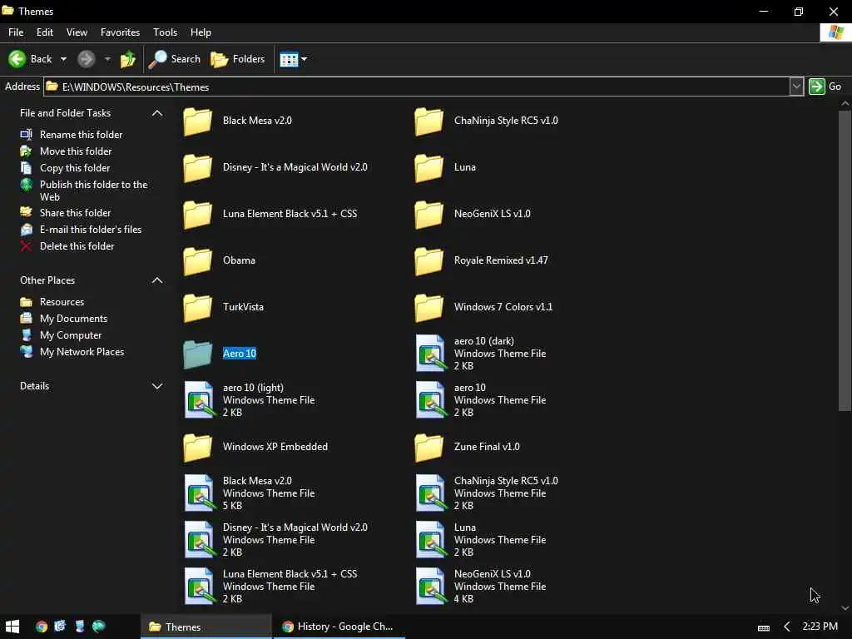Toggle the Folders tree pane
Image resolution: width=852 pixels, height=639 pixels.
pyautogui.click(x=237, y=59)
